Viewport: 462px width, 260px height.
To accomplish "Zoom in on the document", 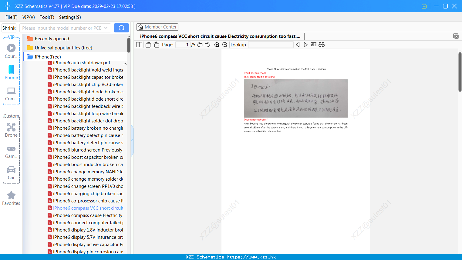I will click(x=217, y=45).
